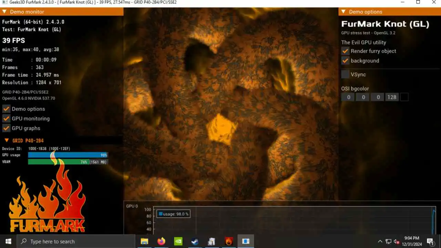Collapse the Demo monitor panel triangle
This screenshot has width=441, height=248.
pyautogui.click(x=4, y=12)
